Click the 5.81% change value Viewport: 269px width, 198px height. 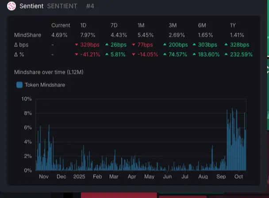coord(118,55)
